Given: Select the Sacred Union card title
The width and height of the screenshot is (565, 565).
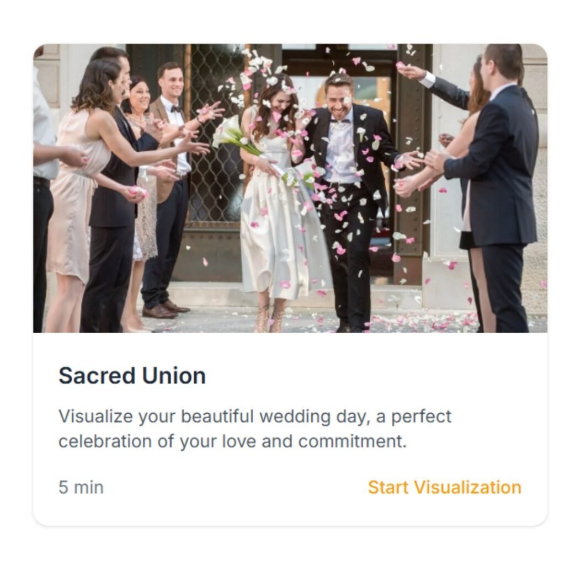Looking at the screenshot, I should (132, 376).
